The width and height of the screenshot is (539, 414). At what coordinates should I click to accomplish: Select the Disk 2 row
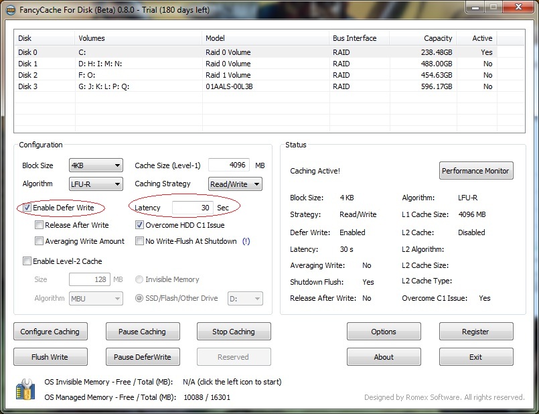click(x=256, y=75)
